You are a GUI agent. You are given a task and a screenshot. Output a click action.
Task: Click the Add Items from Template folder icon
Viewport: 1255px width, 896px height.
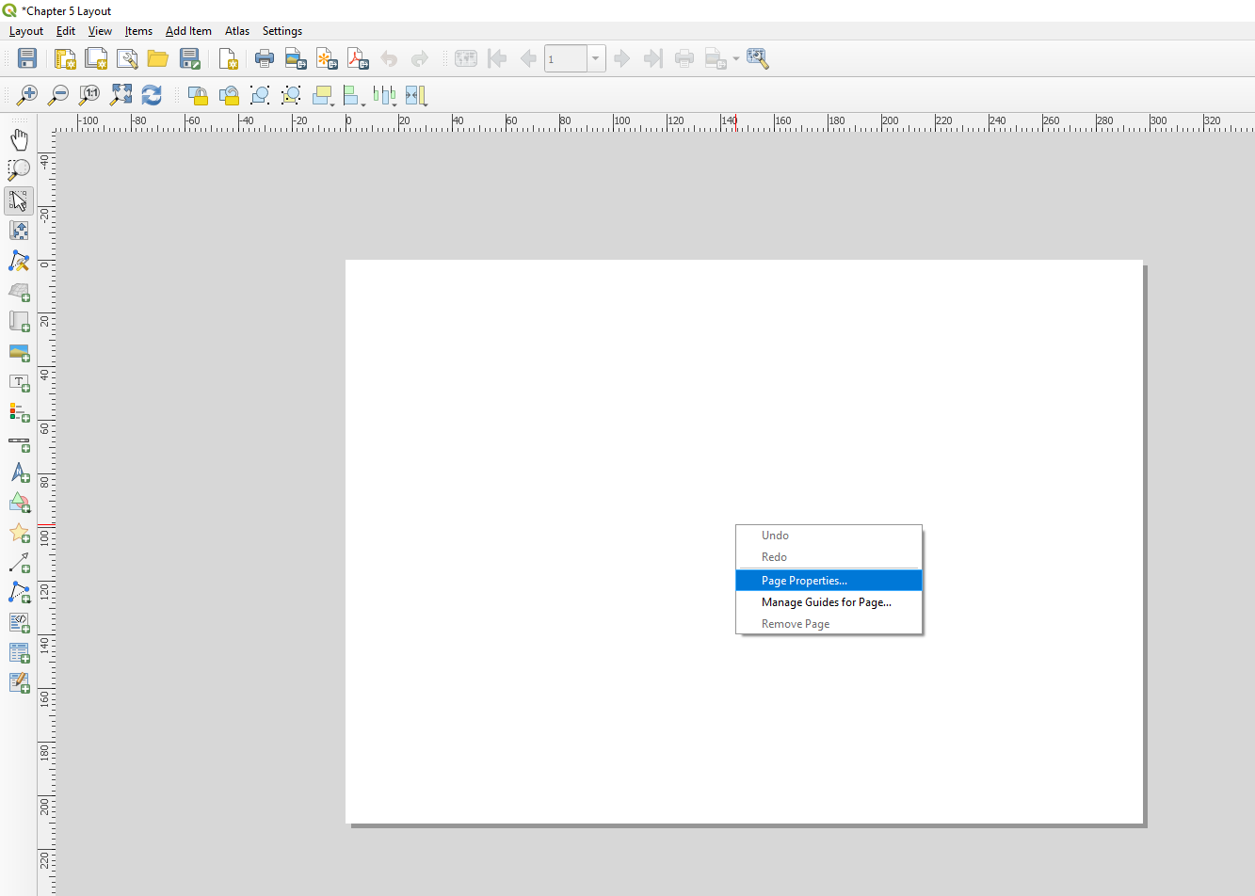(x=158, y=58)
